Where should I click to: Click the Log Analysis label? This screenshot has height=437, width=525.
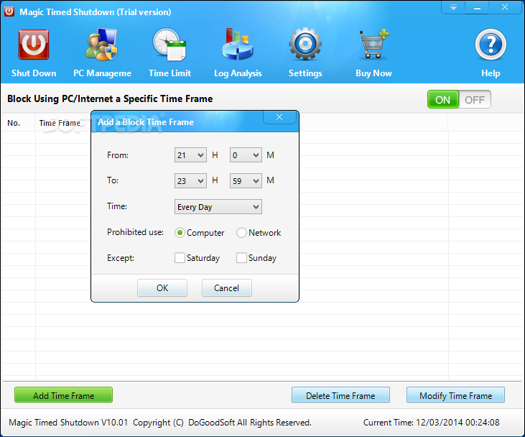pyautogui.click(x=238, y=73)
